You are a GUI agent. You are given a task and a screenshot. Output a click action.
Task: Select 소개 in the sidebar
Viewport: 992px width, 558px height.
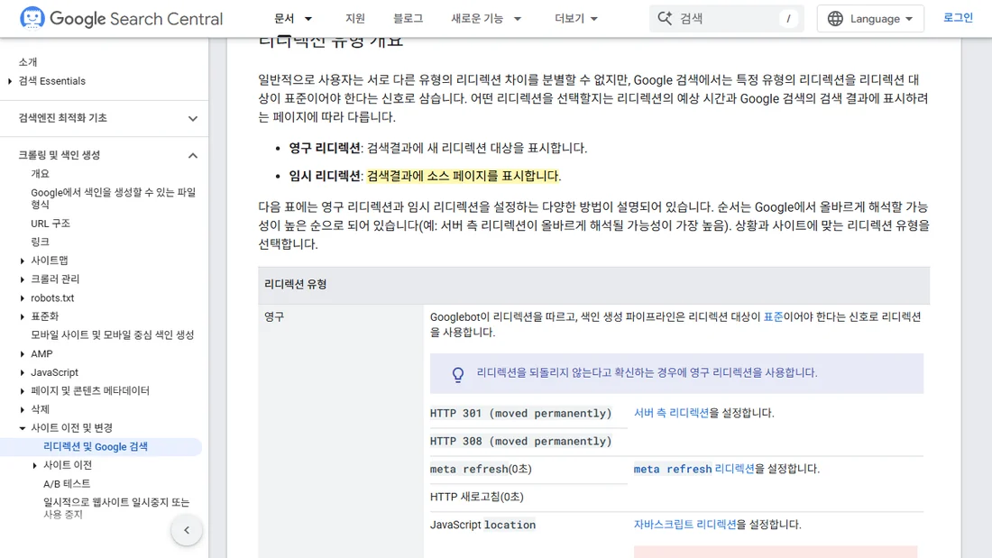[x=28, y=62]
